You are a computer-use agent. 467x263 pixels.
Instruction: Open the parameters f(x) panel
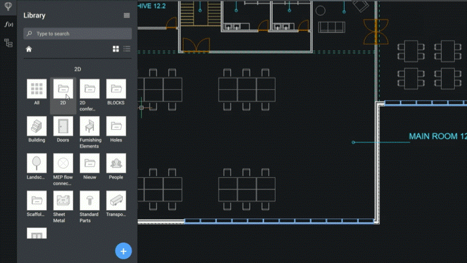tap(9, 25)
